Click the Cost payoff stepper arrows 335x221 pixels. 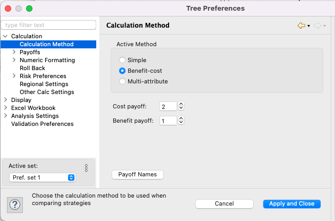pos(181,107)
